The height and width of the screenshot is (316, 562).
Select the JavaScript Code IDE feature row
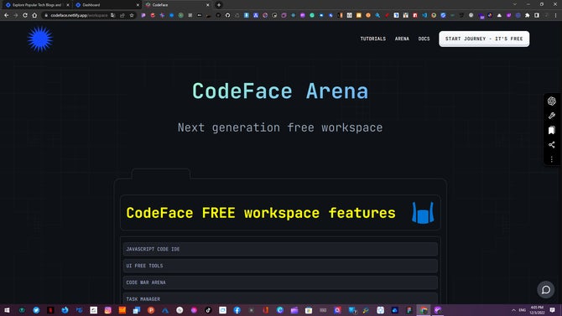[280, 249]
